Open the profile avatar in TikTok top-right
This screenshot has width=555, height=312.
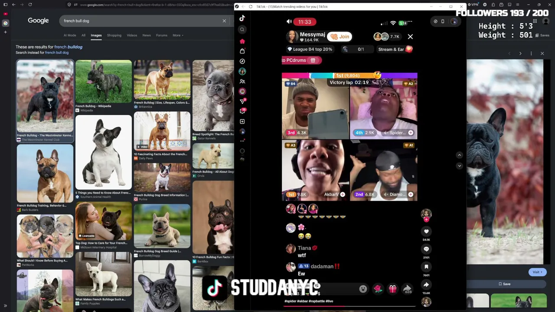tap(454, 21)
